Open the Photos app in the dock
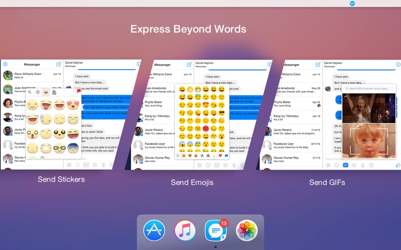Screen dimensions: 401x250 [247, 230]
